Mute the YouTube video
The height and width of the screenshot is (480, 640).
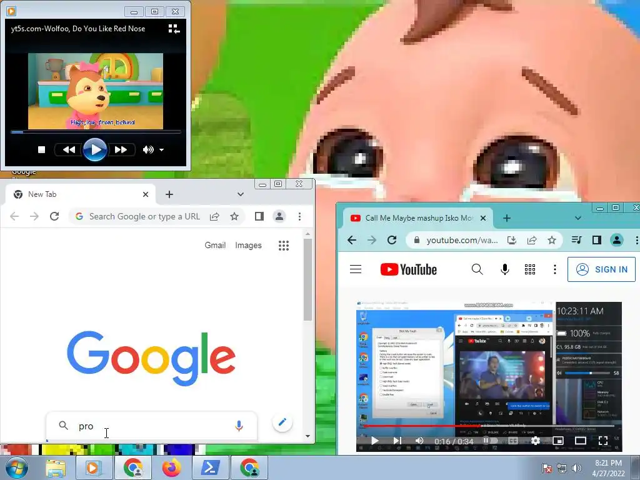[x=419, y=441]
